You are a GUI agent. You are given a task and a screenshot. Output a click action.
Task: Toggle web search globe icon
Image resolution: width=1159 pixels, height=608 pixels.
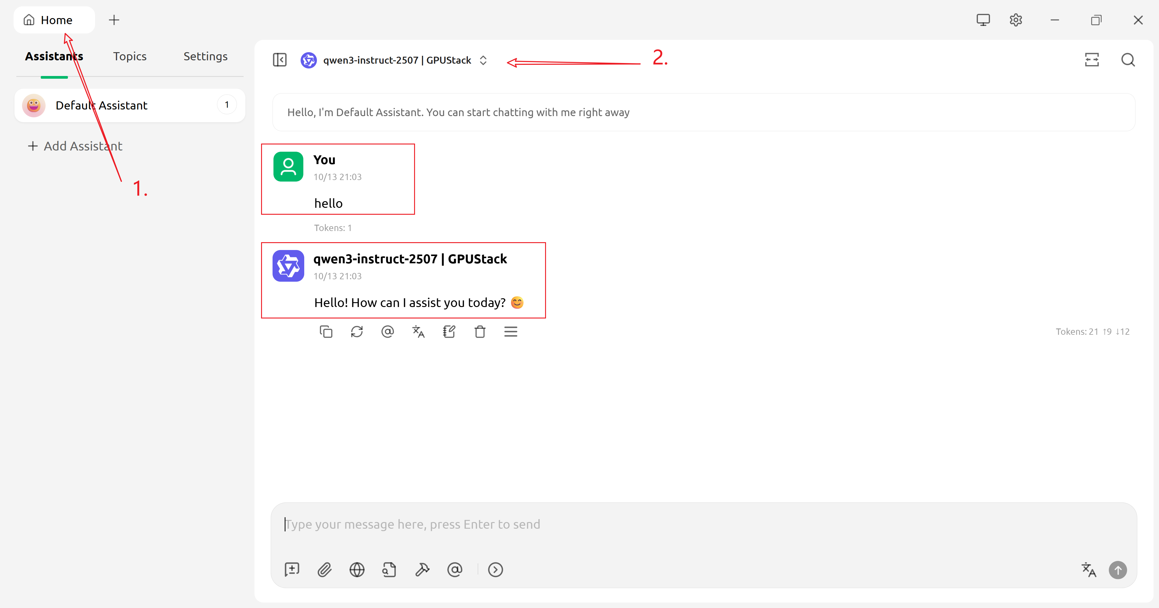pos(357,570)
